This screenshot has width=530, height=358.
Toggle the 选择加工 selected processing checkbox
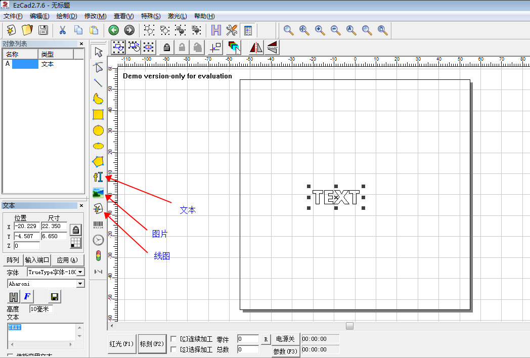point(174,349)
